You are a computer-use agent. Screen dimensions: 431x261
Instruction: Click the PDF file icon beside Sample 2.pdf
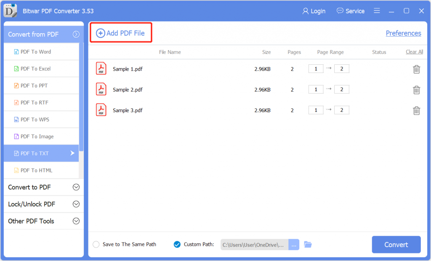point(101,90)
